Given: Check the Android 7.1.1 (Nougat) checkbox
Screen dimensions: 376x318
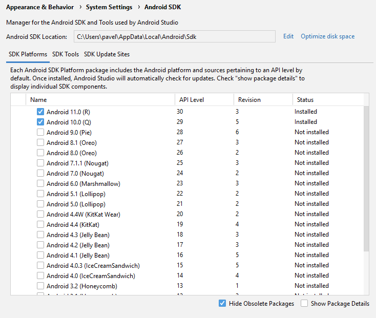Looking at the screenshot, I should [40, 163].
